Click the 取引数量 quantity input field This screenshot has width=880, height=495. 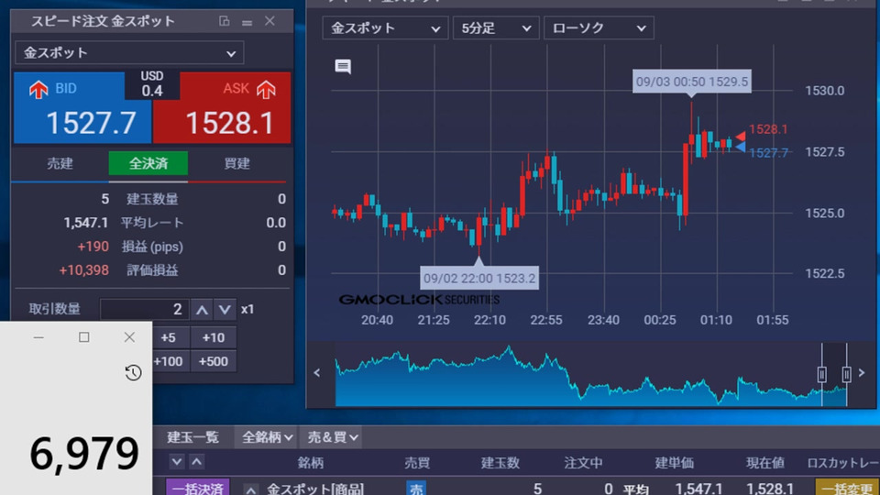(x=144, y=309)
